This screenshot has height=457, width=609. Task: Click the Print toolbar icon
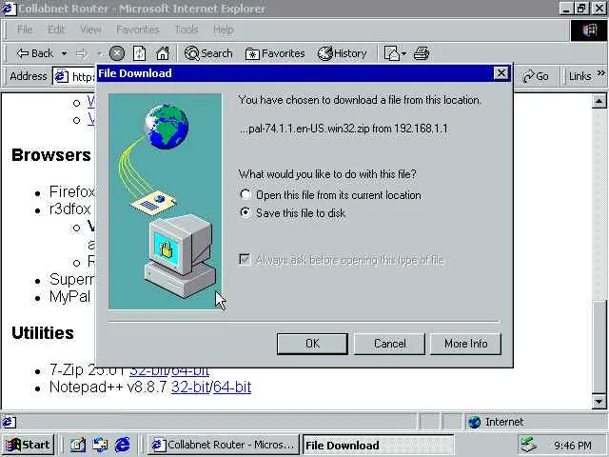[422, 53]
